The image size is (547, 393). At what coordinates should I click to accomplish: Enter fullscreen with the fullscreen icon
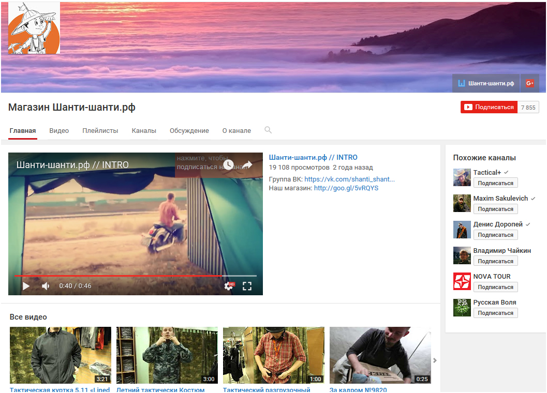247,286
